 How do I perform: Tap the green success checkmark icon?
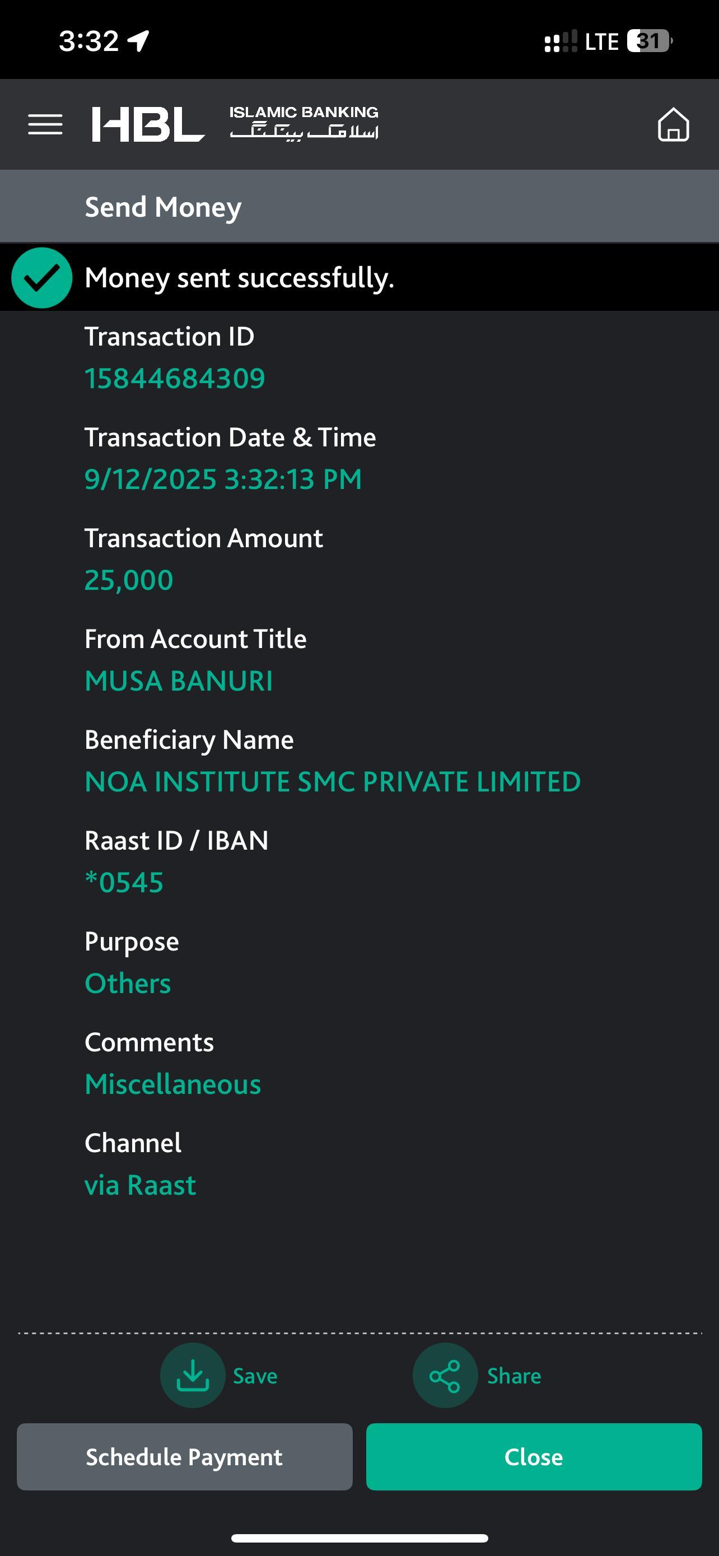click(x=41, y=278)
